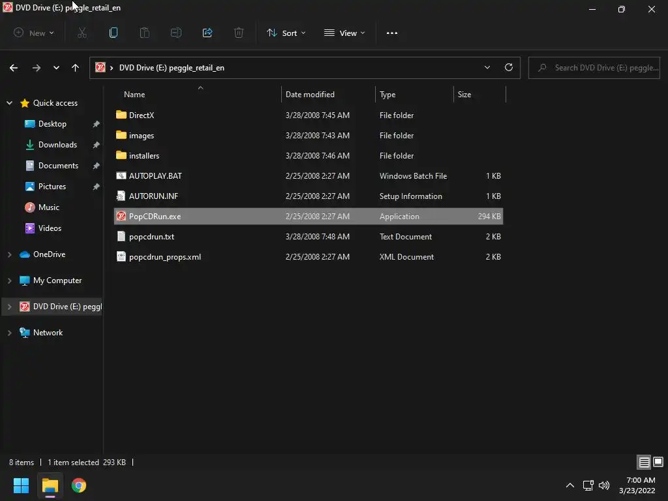Open Downloads in Quick access
Image resolution: width=668 pixels, height=501 pixels.
click(57, 144)
